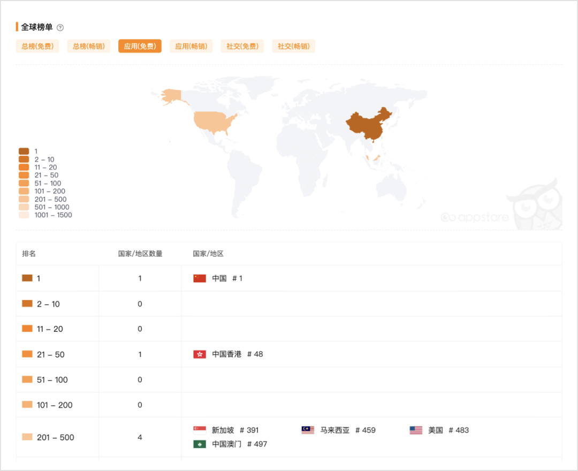
Task: Click the table row swatch for rank 1
Action: click(27, 278)
